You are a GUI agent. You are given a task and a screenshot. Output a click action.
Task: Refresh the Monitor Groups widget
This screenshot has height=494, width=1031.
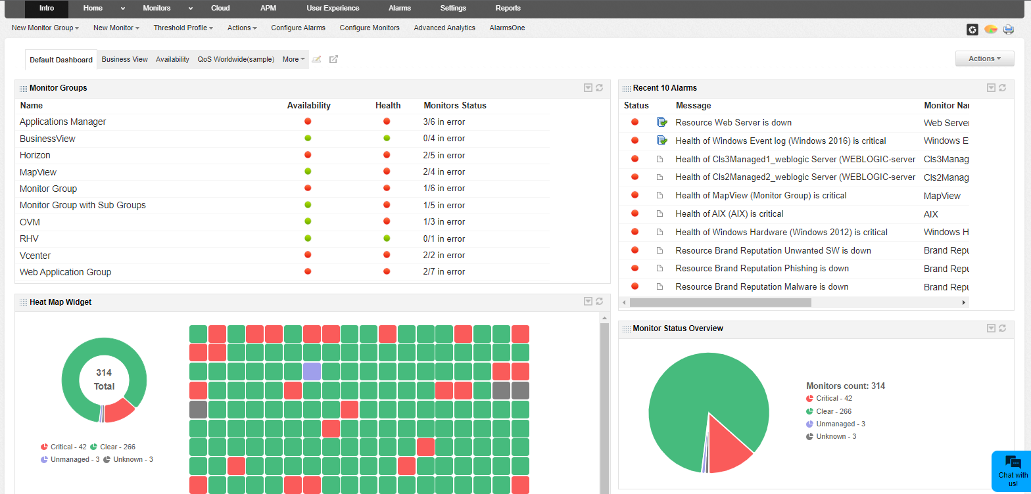pyautogui.click(x=600, y=88)
